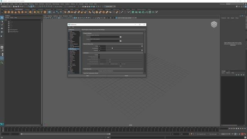Open Edit menu in Preferences window
Screen dimensions: 247x139
[x=69, y=27]
